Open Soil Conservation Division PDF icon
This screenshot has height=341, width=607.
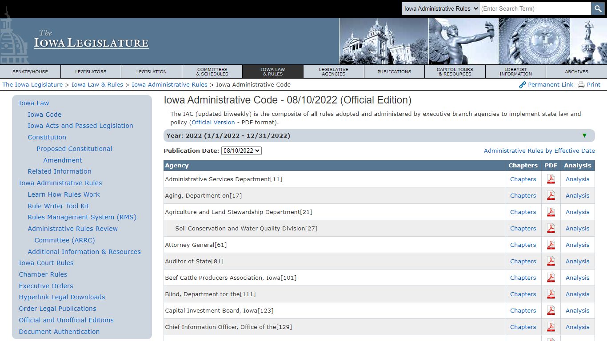[x=551, y=228]
